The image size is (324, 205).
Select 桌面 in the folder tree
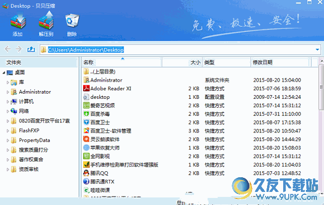point(20,73)
